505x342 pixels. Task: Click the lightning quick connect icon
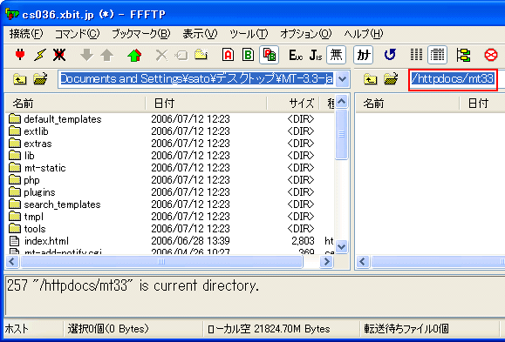coord(39,55)
